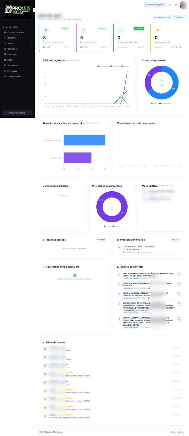189x436 pixels.
Task: Open process 001/2026/2026 LEI ORÇAMENTÁRIA
Action: point(149,249)
